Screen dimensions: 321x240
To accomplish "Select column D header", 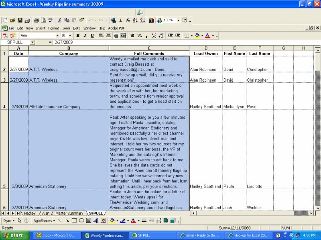I will point(206,48).
